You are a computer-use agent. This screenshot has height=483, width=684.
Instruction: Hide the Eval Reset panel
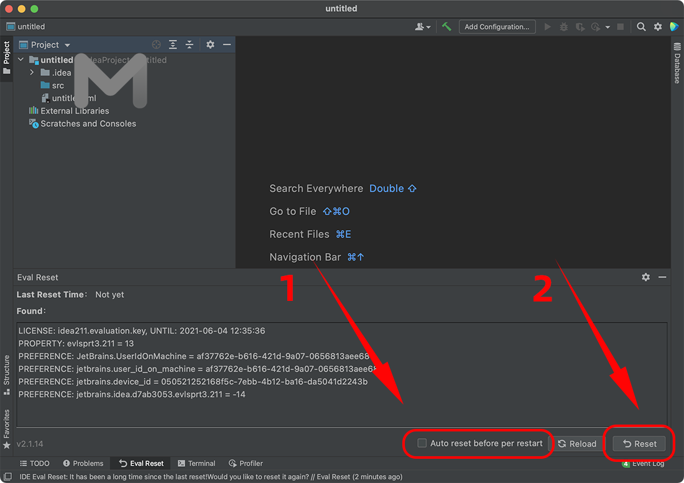click(662, 277)
